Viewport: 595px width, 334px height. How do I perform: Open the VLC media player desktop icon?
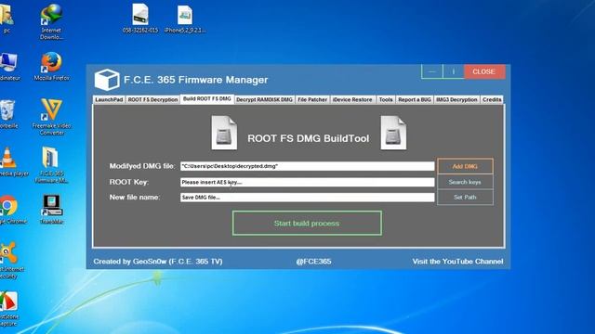click(9, 162)
